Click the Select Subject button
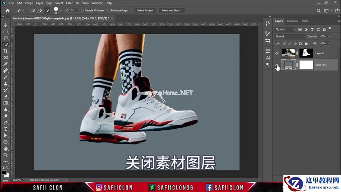This screenshot has height=192, width=341. tap(145, 11)
